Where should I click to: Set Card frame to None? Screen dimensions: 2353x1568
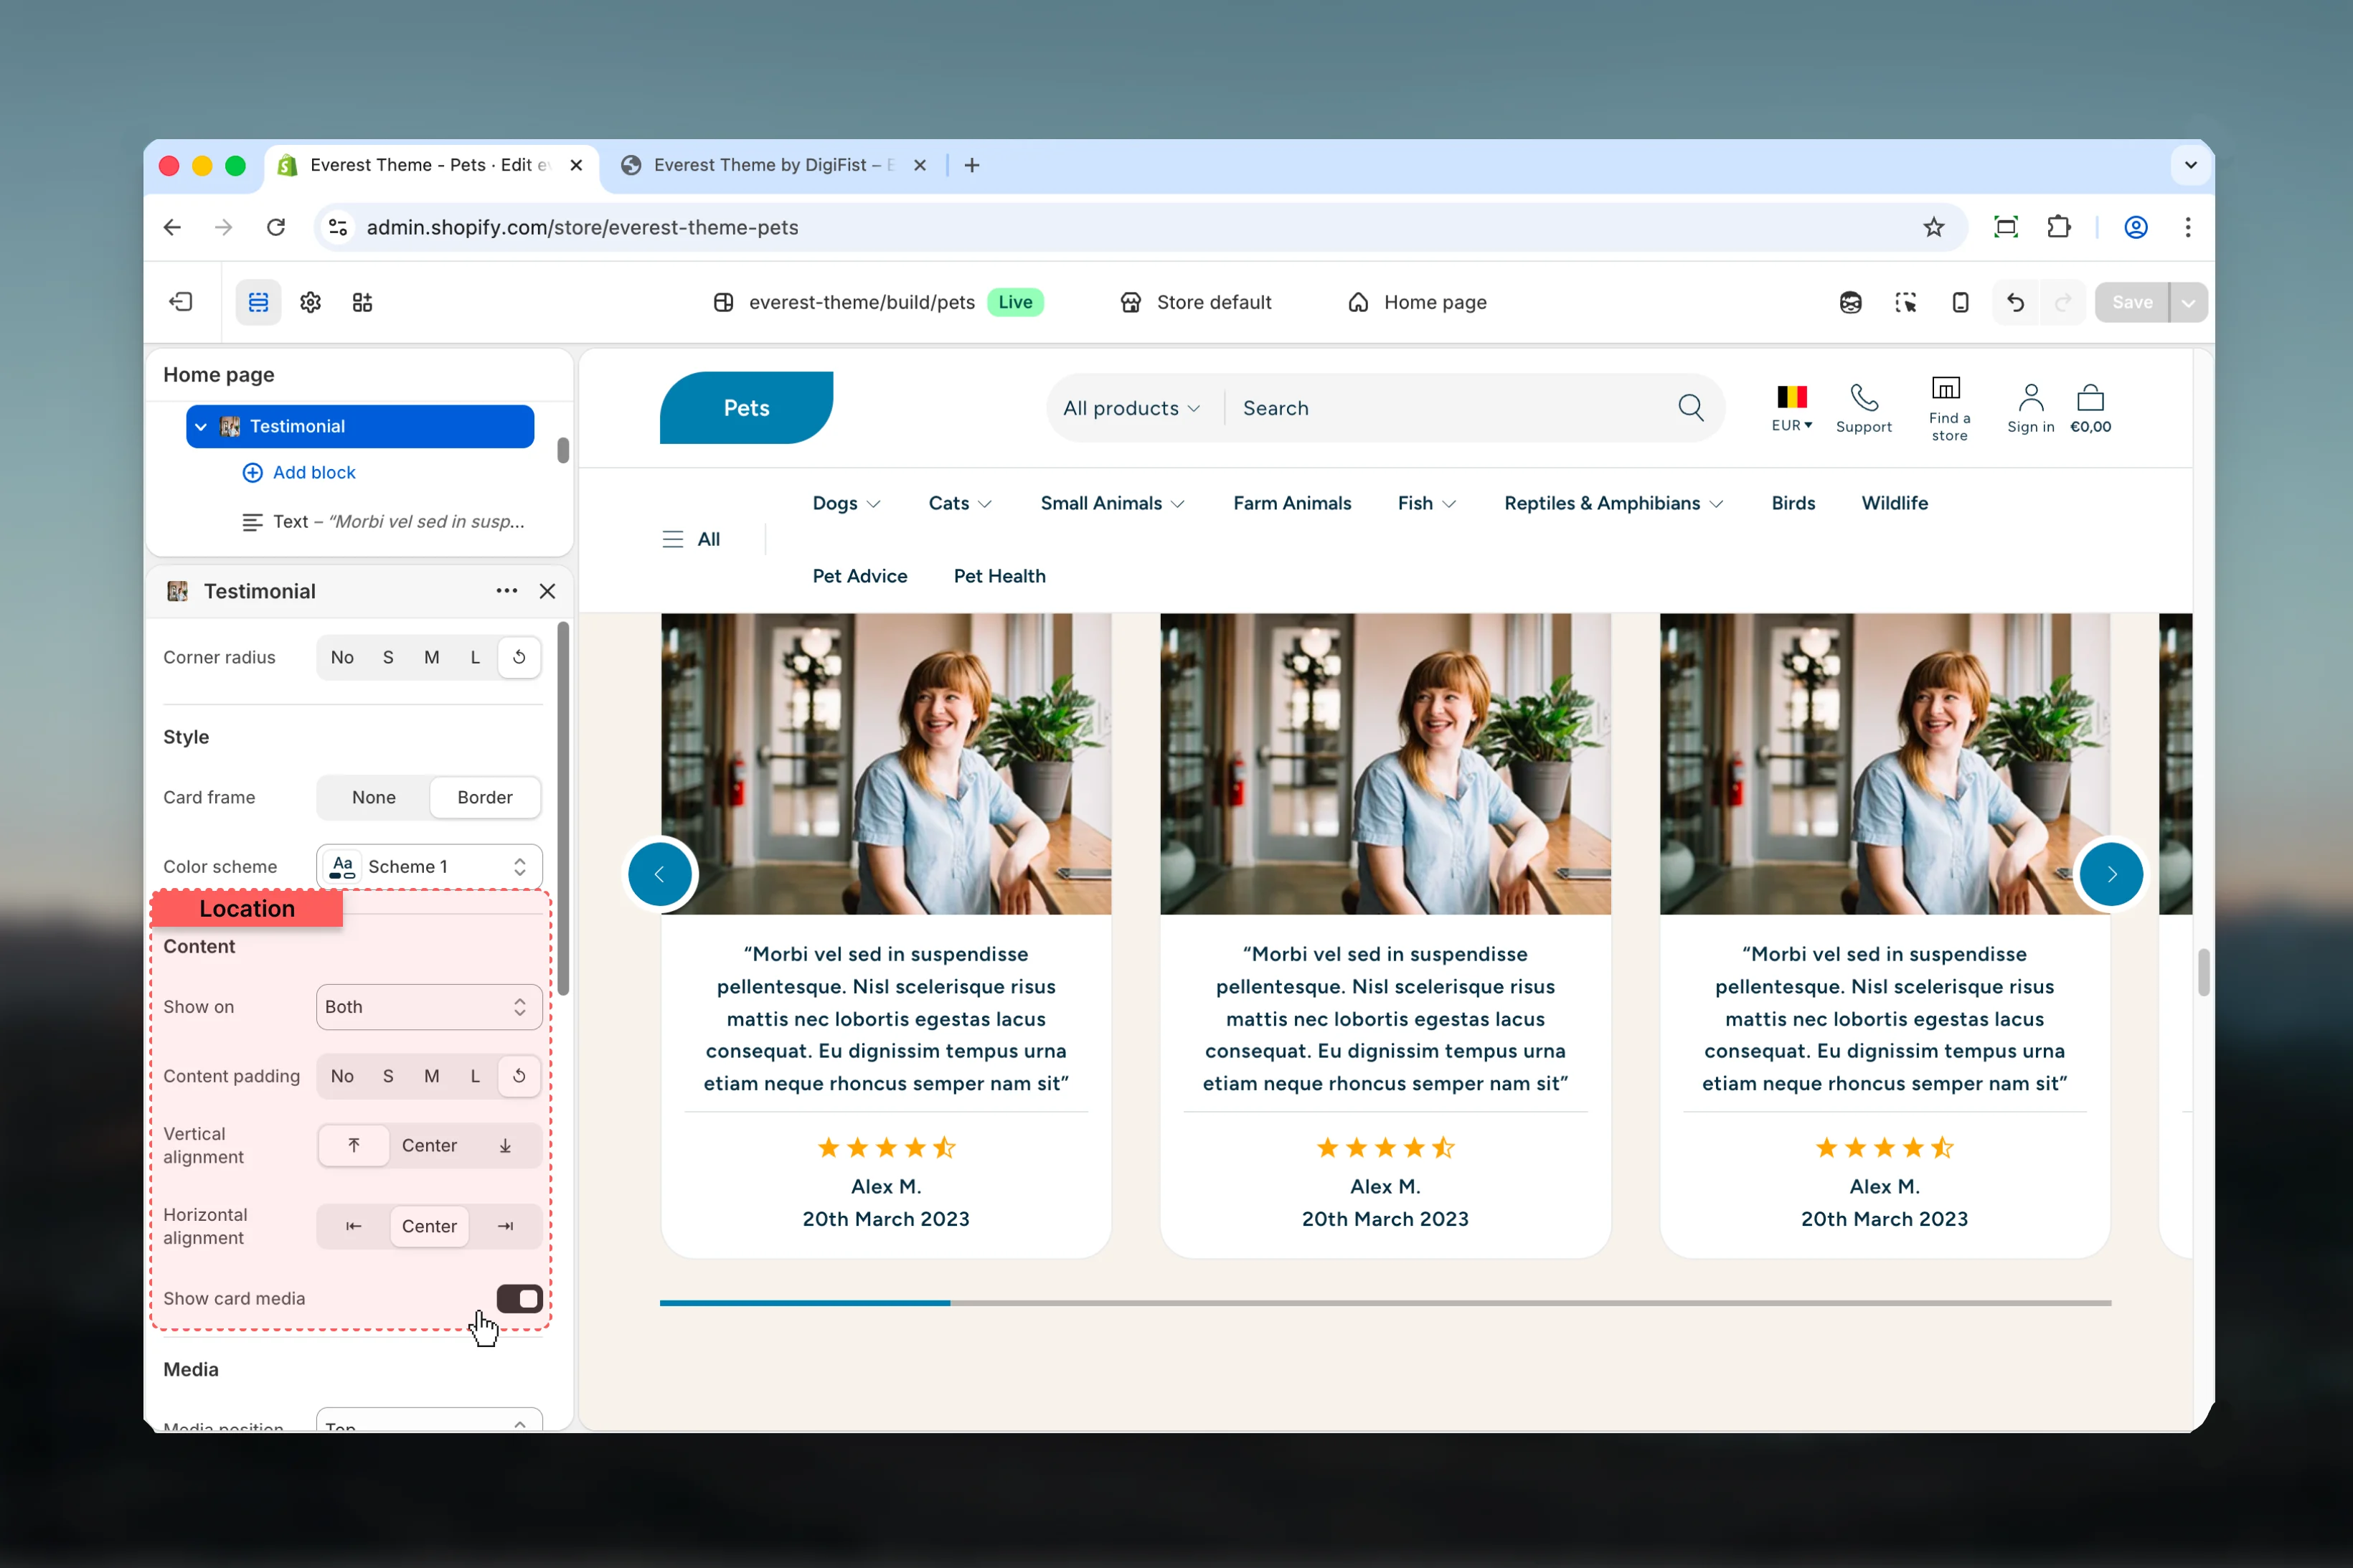click(374, 797)
